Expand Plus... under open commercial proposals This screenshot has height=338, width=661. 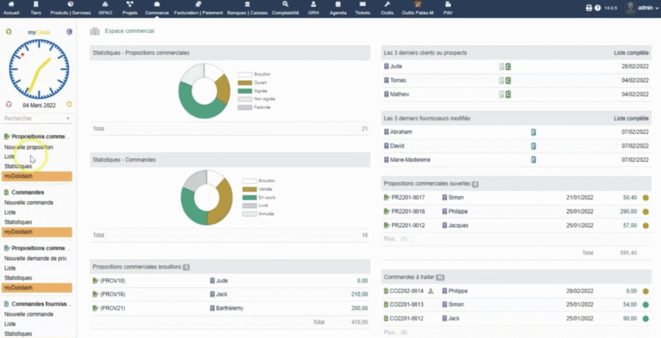[x=395, y=239]
